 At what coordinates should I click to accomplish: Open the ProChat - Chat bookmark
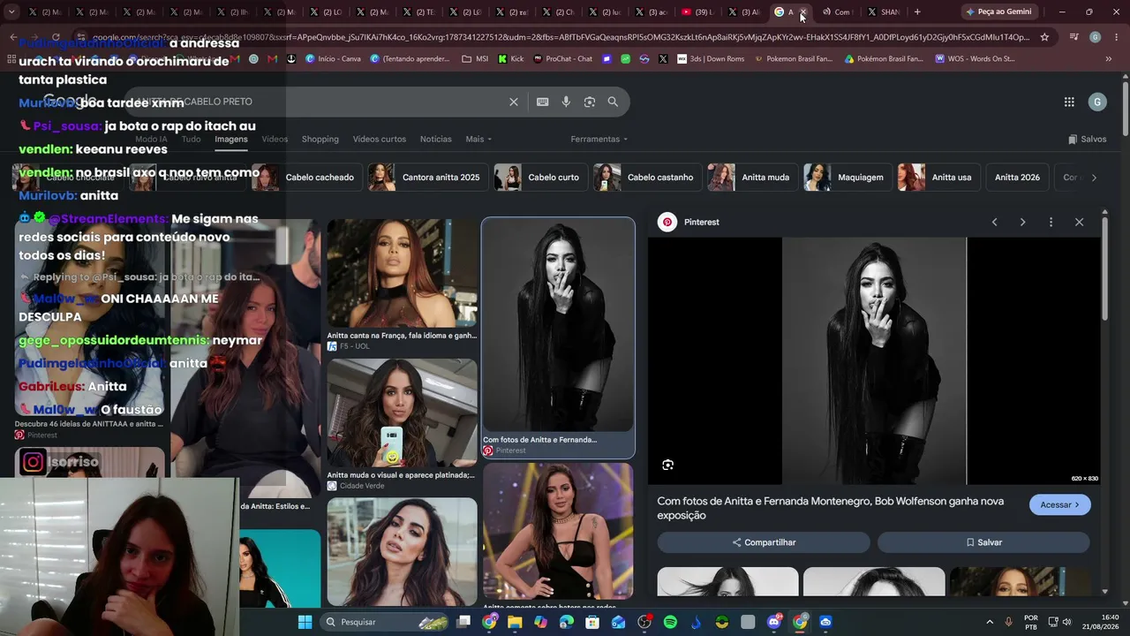click(562, 59)
